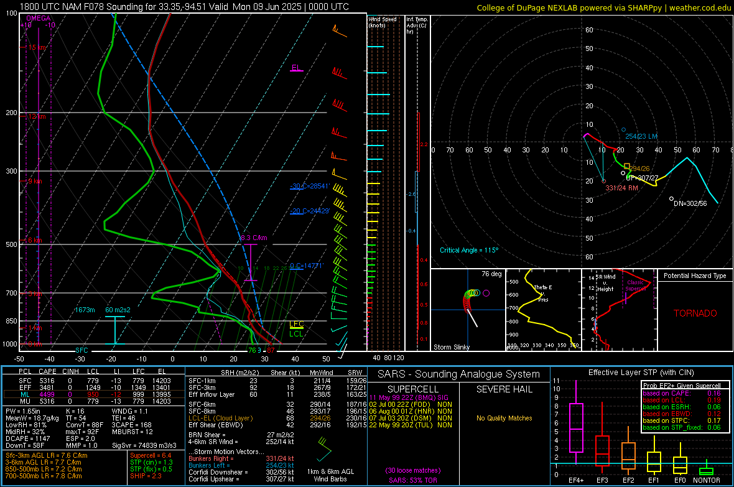Click the 'Effective Layer STP (with CIN)' title
This screenshot has width=734, height=487.
641,373
